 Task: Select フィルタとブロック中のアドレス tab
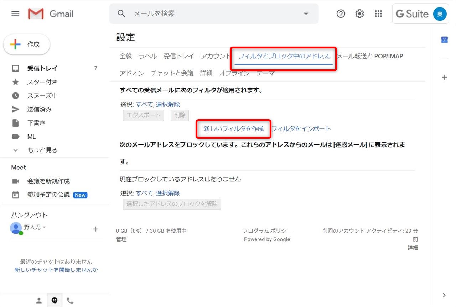[x=284, y=56]
